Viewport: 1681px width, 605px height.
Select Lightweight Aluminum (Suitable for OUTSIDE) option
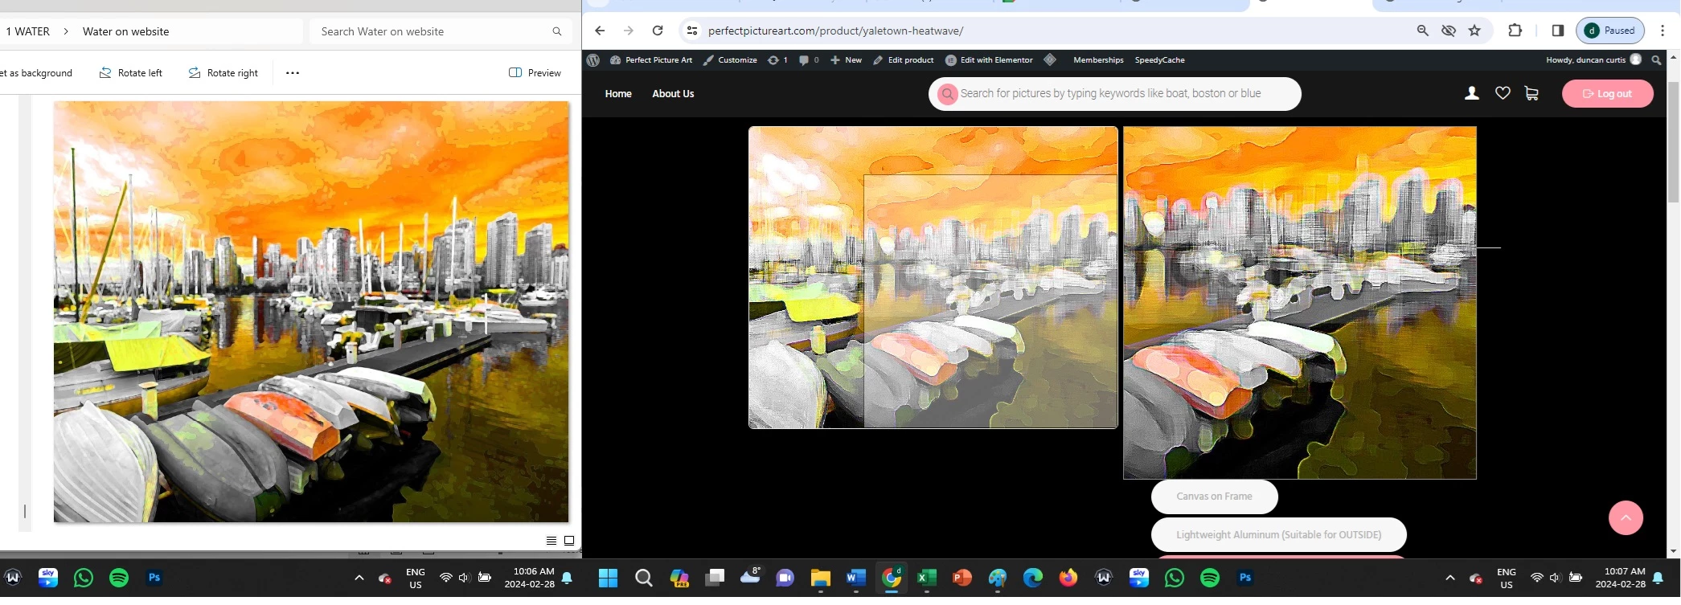(1279, 535)
